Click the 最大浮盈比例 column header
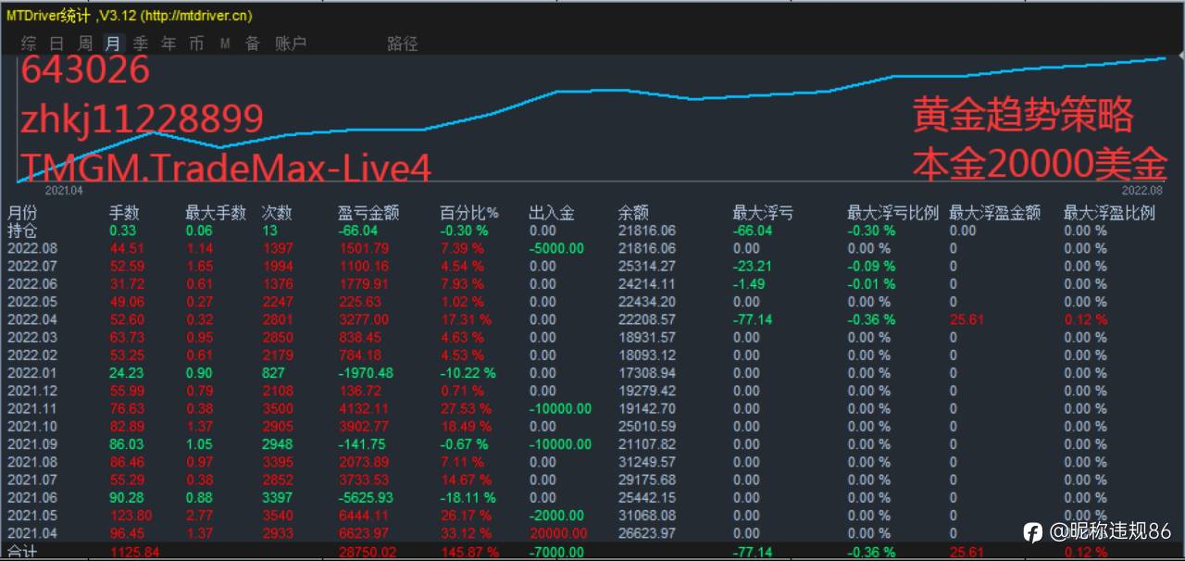 tap(1109, 213)
